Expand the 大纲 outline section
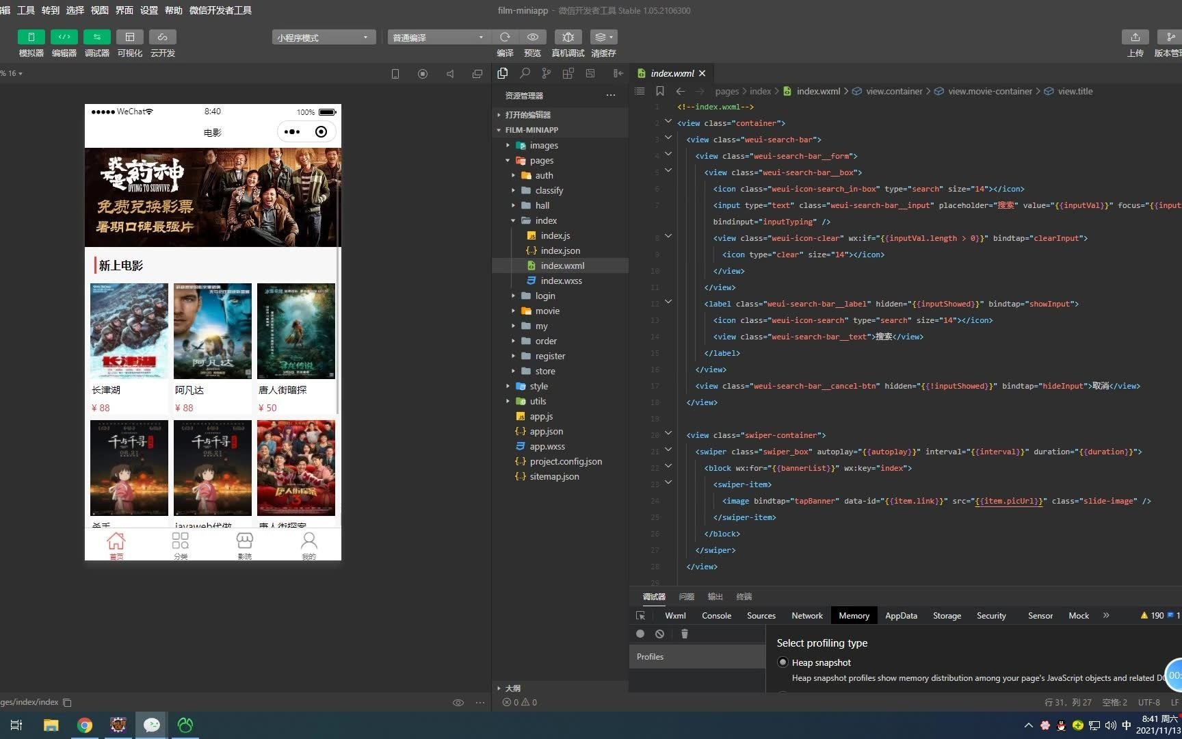This screenshot has height=739, width=1182. click(560, 688)
